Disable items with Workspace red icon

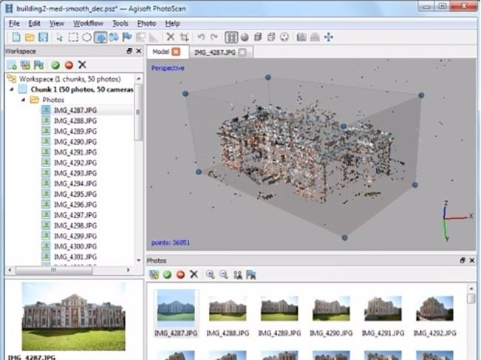point(69,65)
